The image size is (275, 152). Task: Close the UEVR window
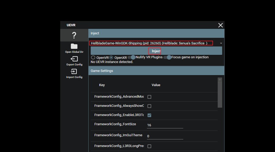[x=220, y=25]
